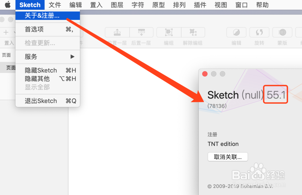Click the 后置一层 send backward icon
The image size is (302, 195).
click(141, 32)
